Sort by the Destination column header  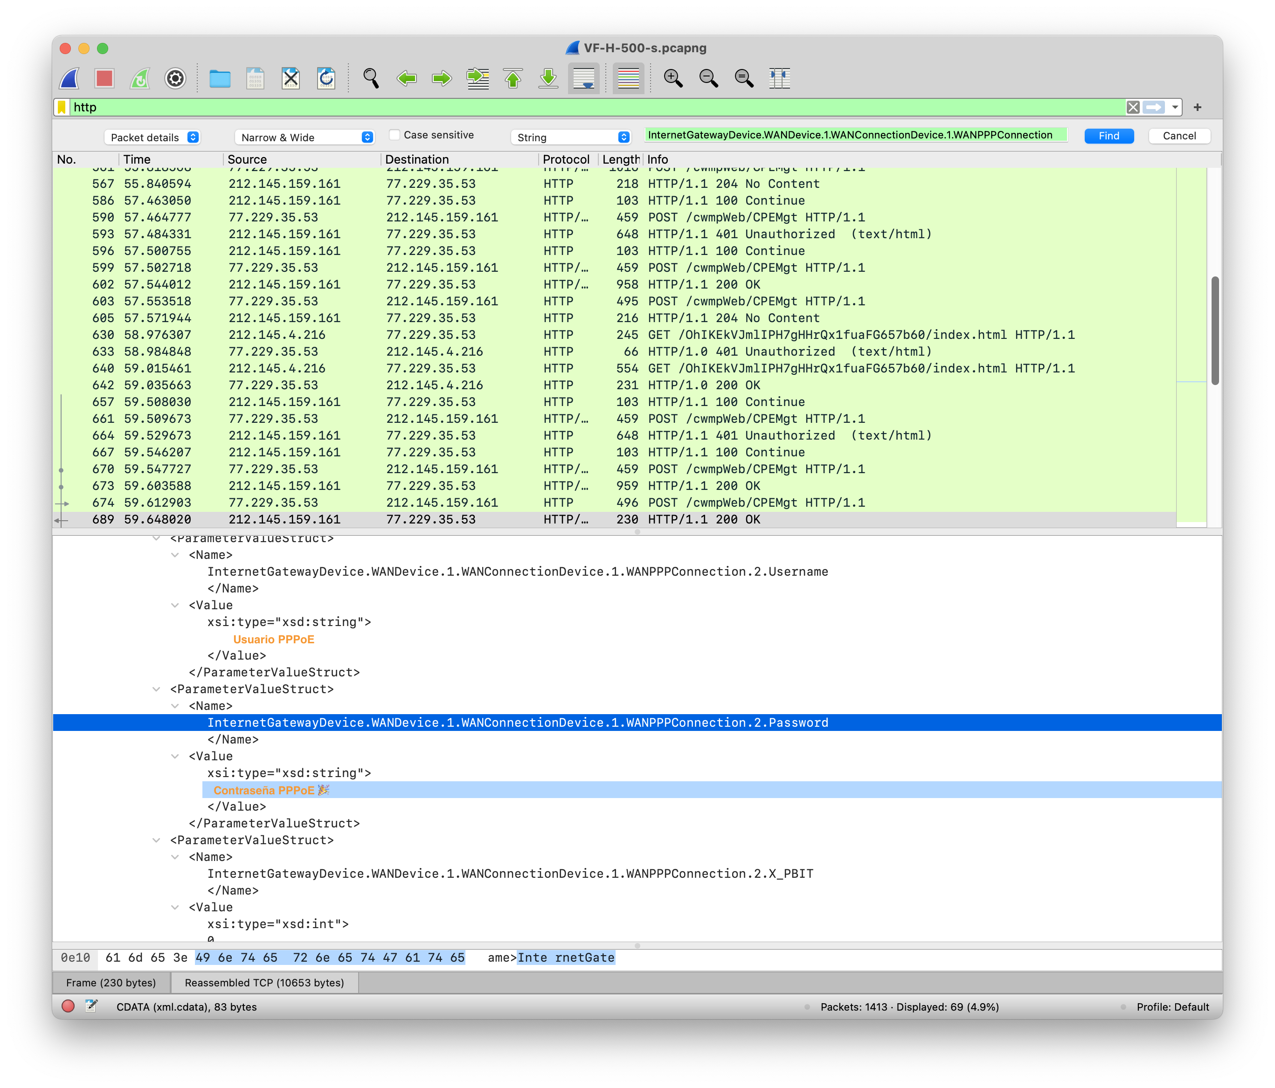pyautogui.click(x=459, y=159)
